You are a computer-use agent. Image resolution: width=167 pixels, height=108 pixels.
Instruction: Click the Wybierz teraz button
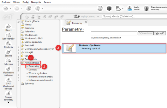(x=146, y=33)
